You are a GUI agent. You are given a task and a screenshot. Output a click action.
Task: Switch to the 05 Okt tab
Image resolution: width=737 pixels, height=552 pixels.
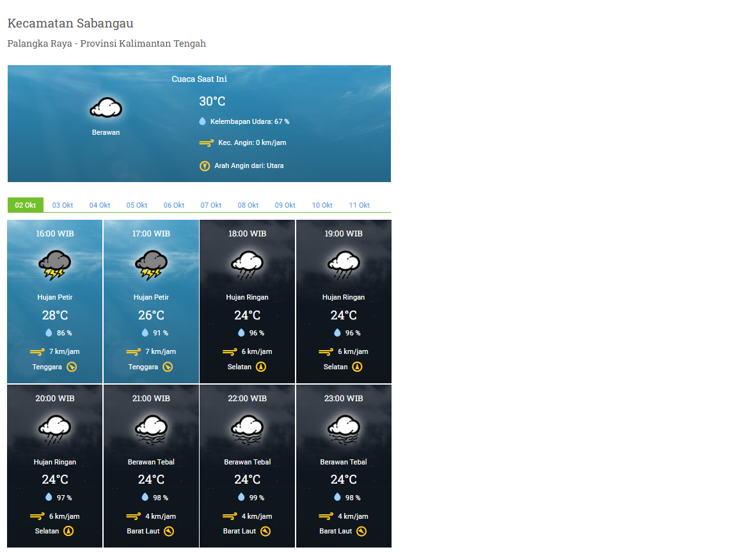point(137,205)
